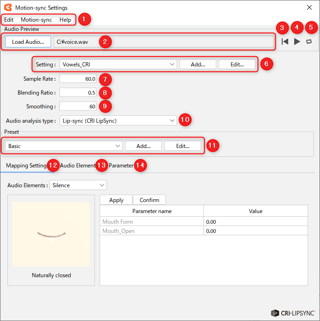The height and width of the screenshot is (321, 320).
Task: Click the Mouth_Open value cell
Action: 255,231
